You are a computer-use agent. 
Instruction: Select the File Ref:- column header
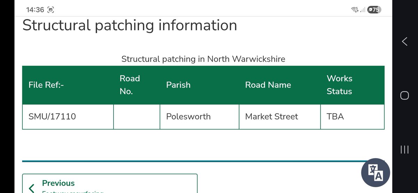pos(68,85)
